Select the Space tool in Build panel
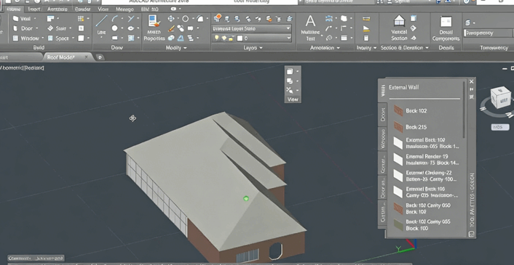The image size is (514, 265). click(58, 38)
